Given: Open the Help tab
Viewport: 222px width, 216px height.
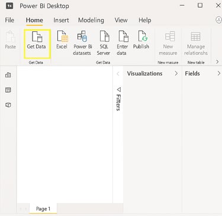Looking at the screenshot, I should coord(145,20).
